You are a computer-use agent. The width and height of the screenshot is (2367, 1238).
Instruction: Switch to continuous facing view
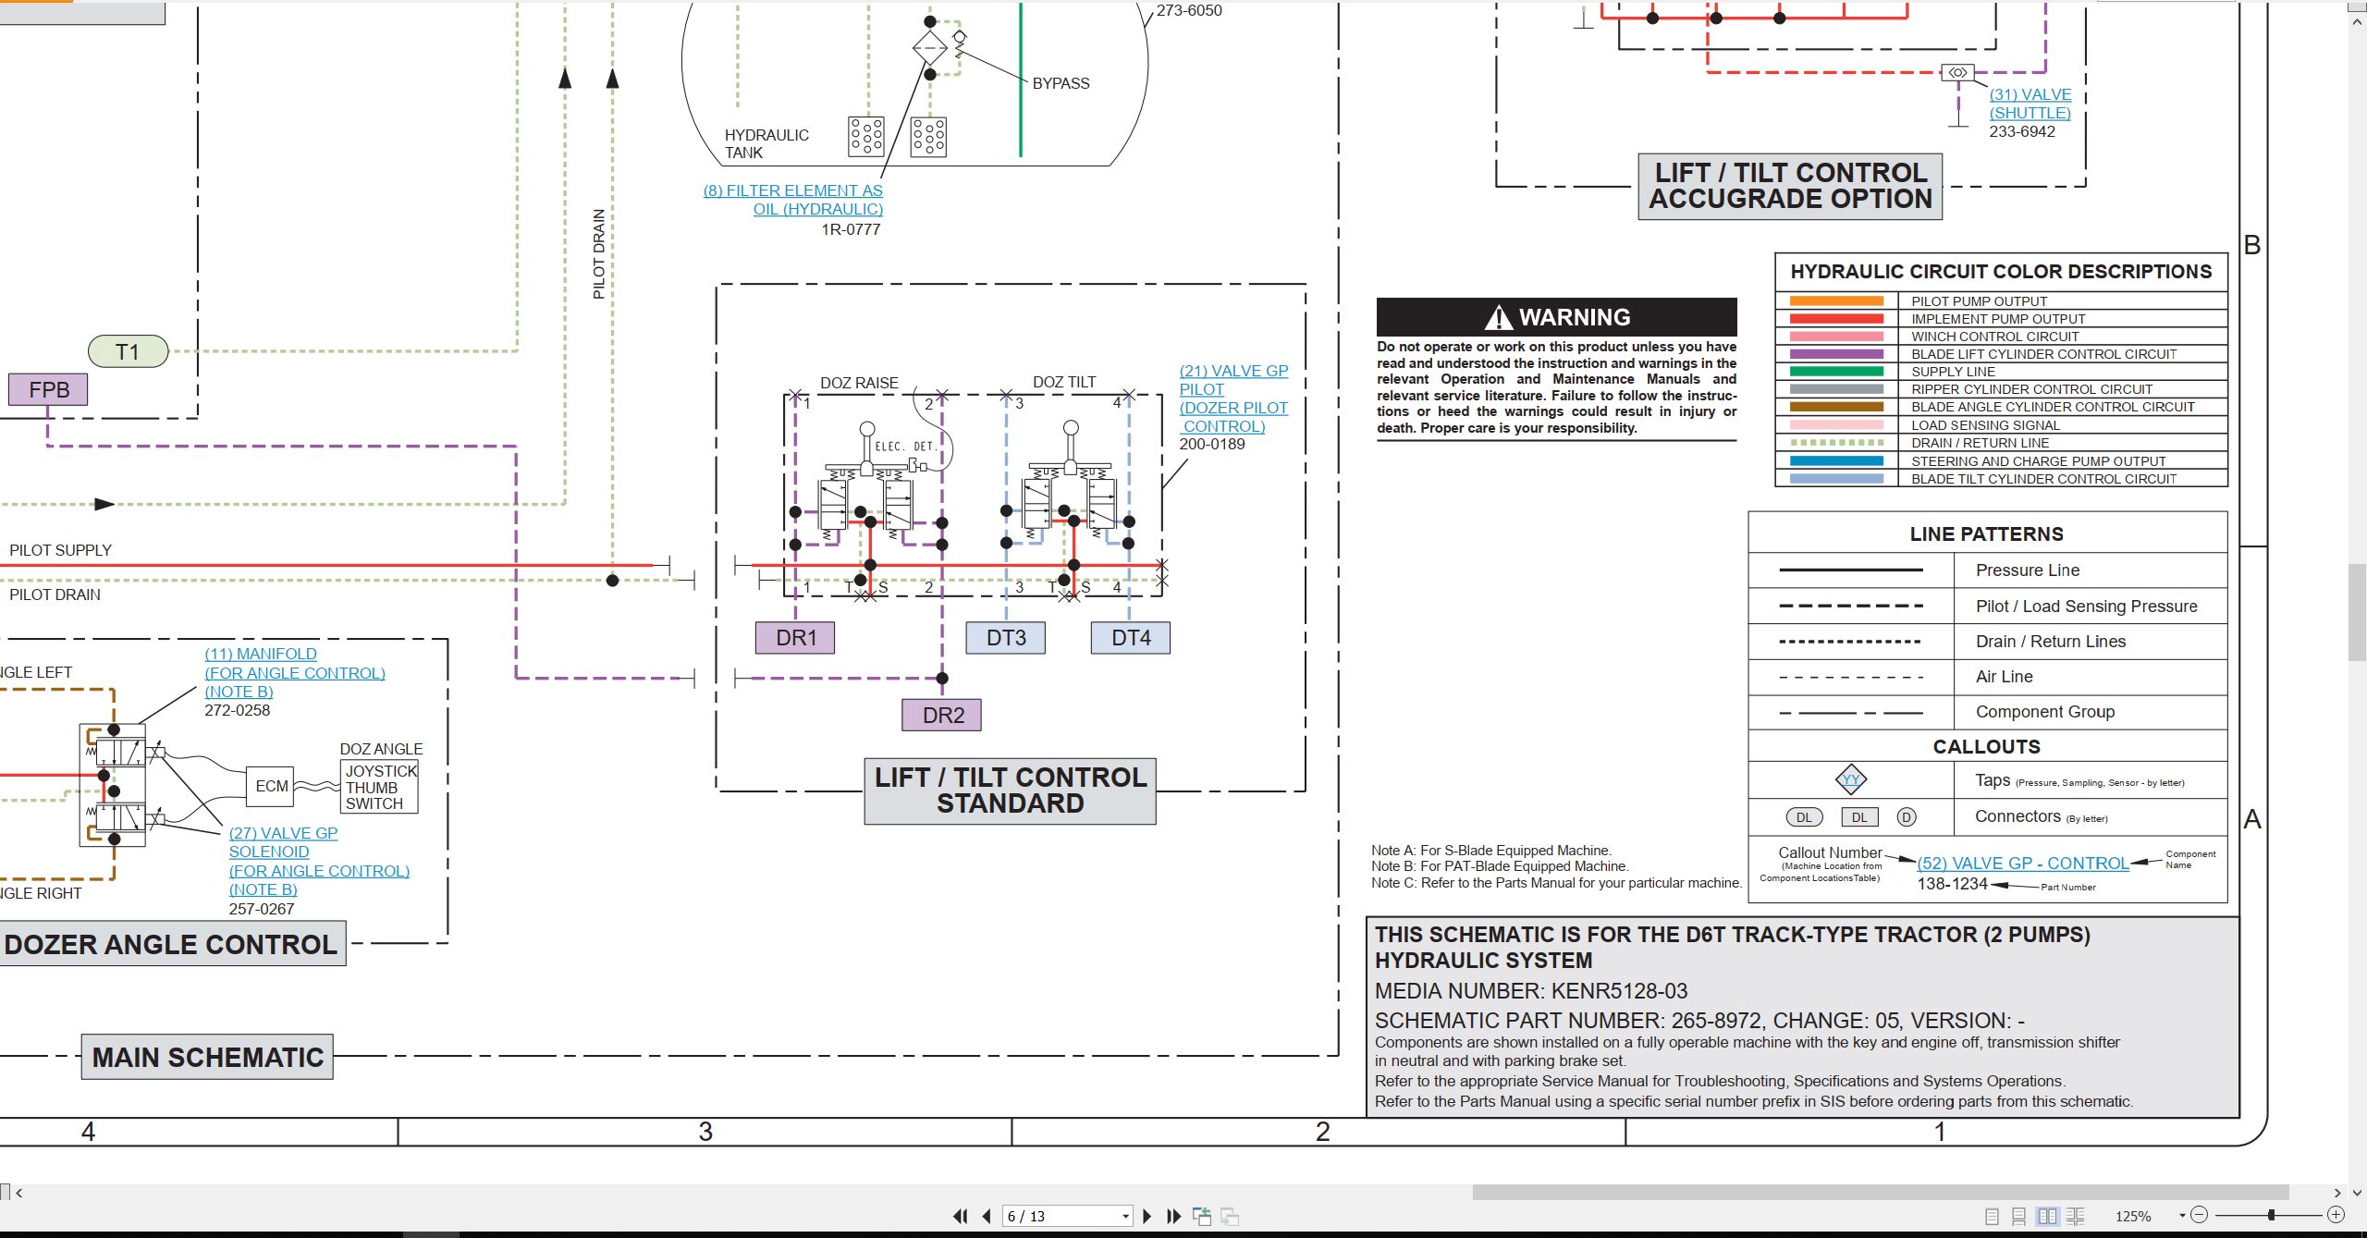tap(2076, 1216)
